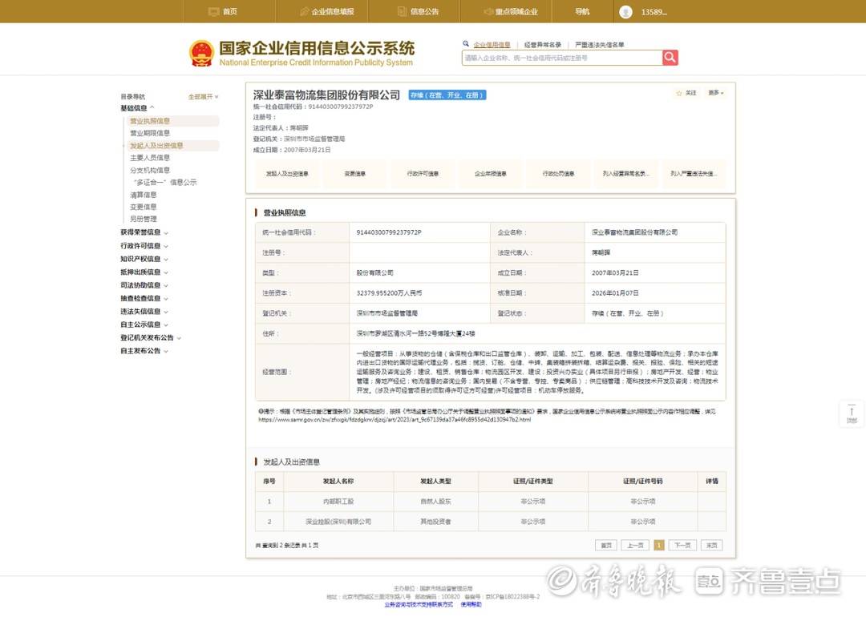Expand 获得荣誉信息 section
The height and width of the screenshot is (617, 866).
tap(144, 232)
